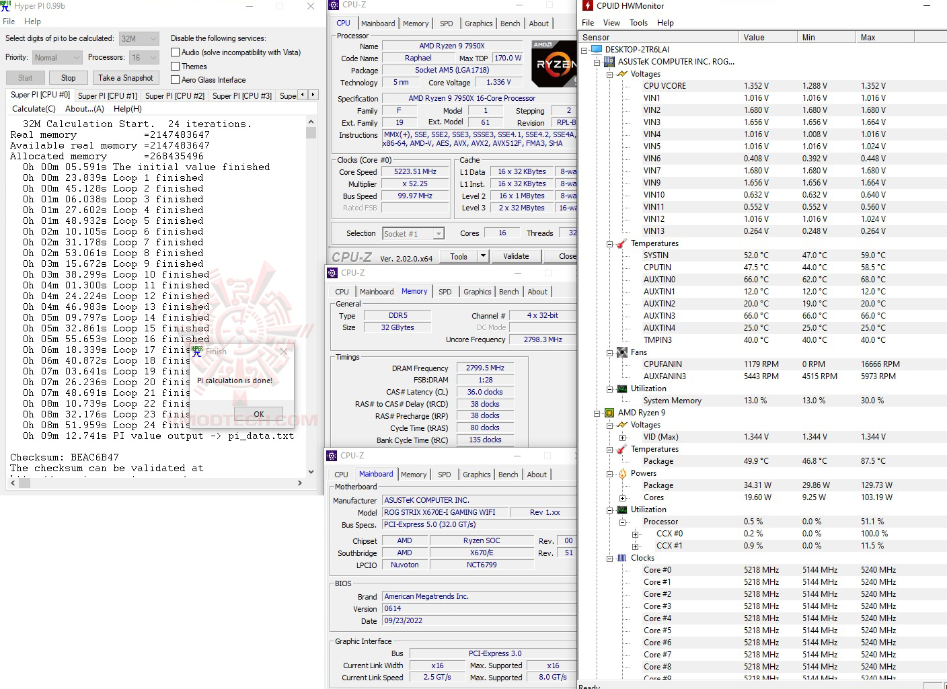Click the HWMonitor lightning bolt title icon
The width and height of the screenshot is (947, 689).
[587, 6]
